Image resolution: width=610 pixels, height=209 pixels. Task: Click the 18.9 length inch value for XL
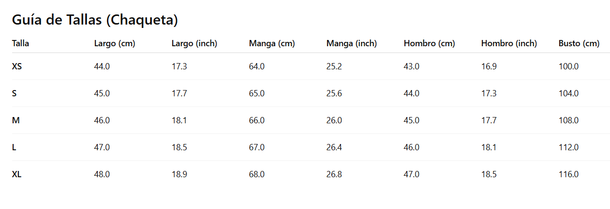coord(179,174)
